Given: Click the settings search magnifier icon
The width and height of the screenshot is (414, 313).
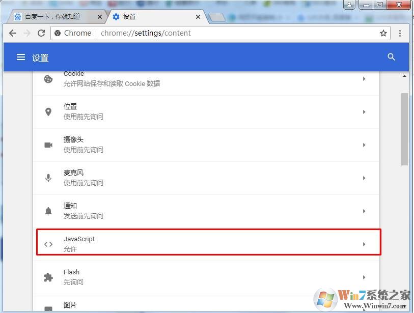Looking at the screenshot, I should click(391, 57).
